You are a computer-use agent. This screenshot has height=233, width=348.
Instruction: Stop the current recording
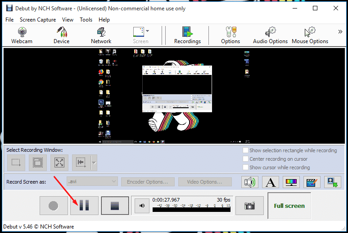pos(115,206)
